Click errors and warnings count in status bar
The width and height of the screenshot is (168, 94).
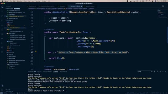click(6, 93)
